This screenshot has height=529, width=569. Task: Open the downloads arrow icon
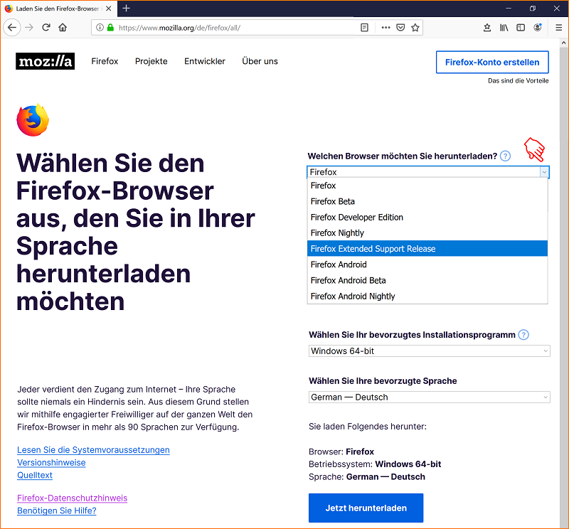(x=487, y=27)
